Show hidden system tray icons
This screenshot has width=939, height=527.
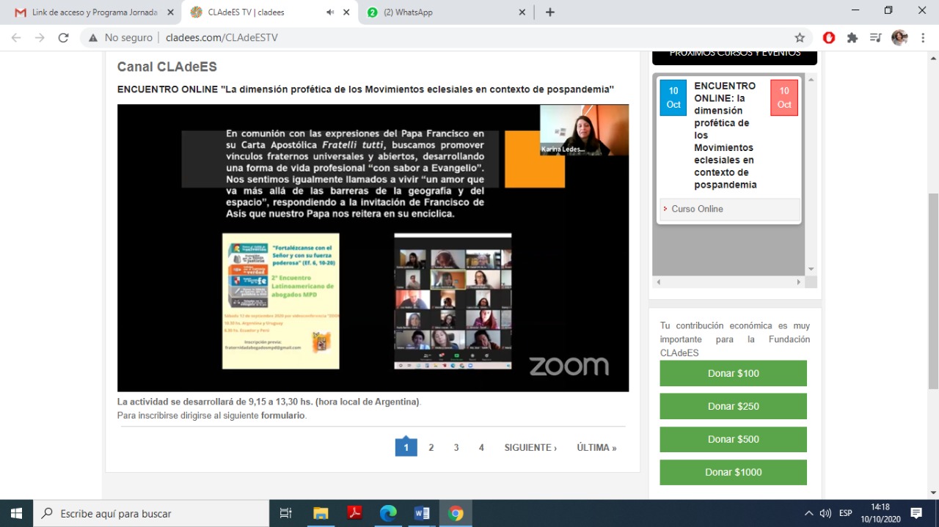point(808,513)
